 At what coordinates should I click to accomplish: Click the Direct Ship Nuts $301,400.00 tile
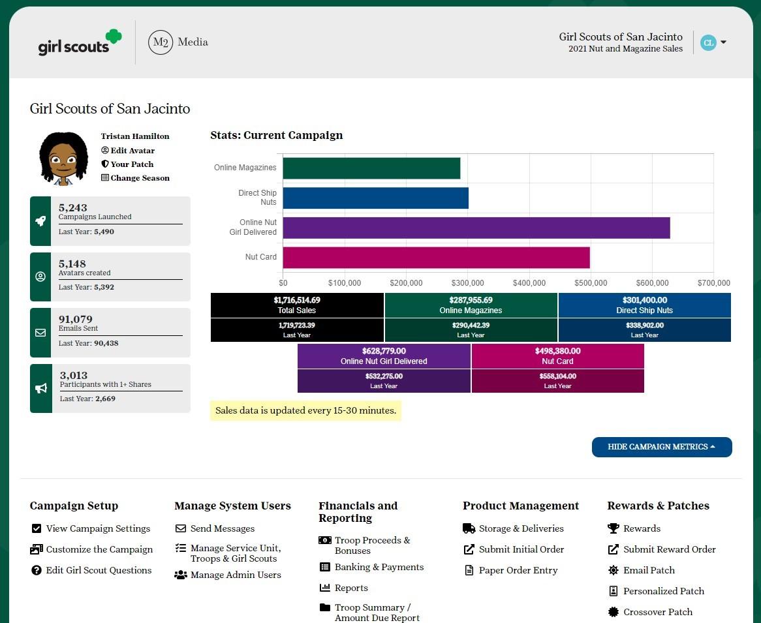pos(645,305)
